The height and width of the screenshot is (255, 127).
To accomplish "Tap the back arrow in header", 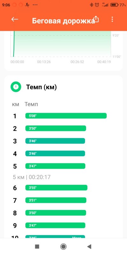I will coord(15,19).
